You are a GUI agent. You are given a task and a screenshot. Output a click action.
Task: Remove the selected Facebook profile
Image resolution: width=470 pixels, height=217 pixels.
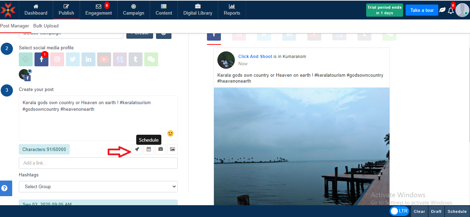point(30,71)
